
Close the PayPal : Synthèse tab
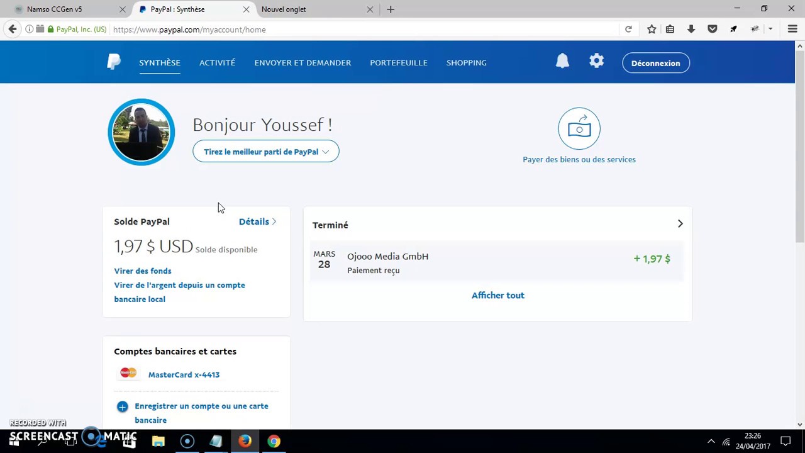click(246, 9)
